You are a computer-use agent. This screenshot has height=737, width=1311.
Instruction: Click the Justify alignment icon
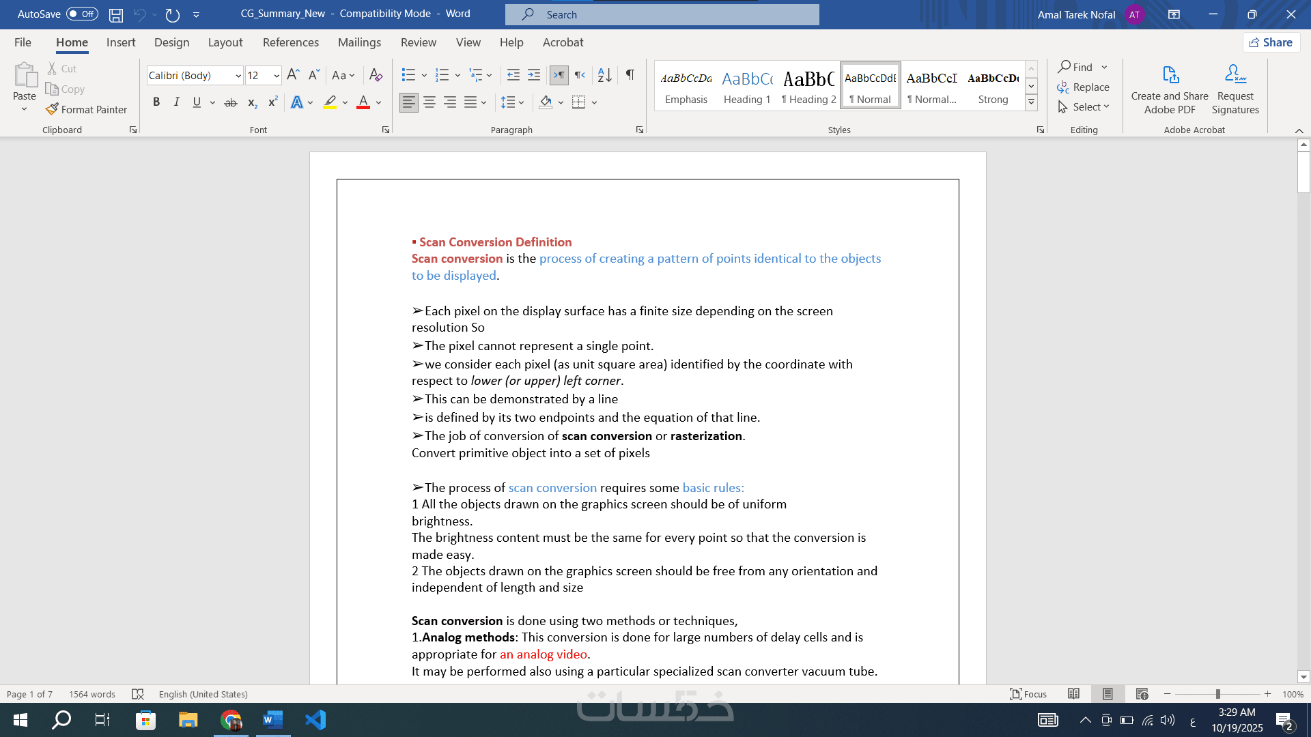(x=470, y=102)
